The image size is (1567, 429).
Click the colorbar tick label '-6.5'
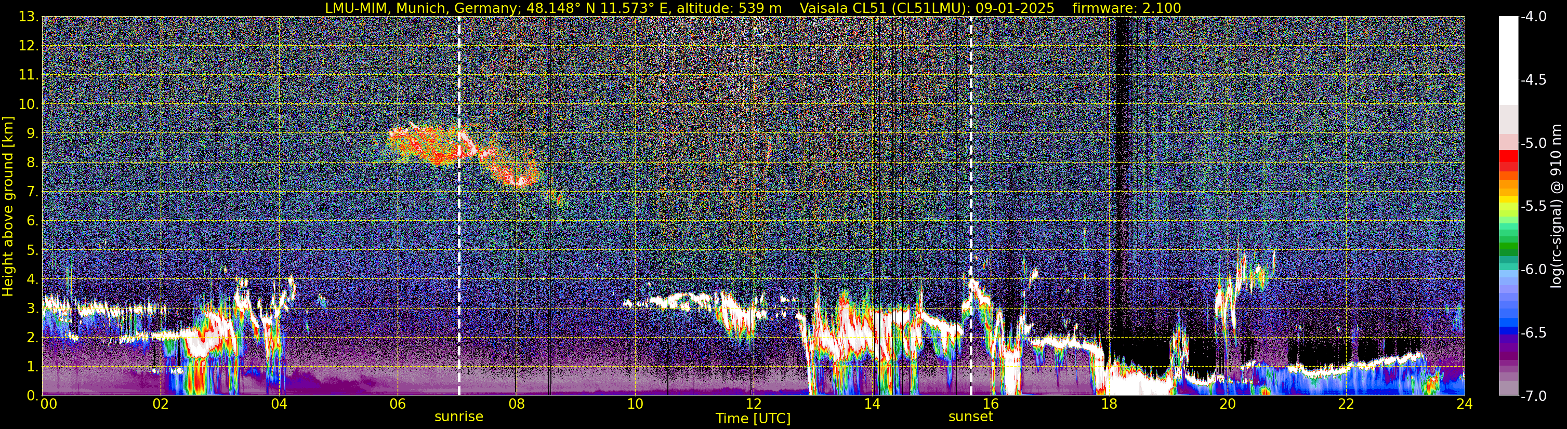[x=1533, y=333]
